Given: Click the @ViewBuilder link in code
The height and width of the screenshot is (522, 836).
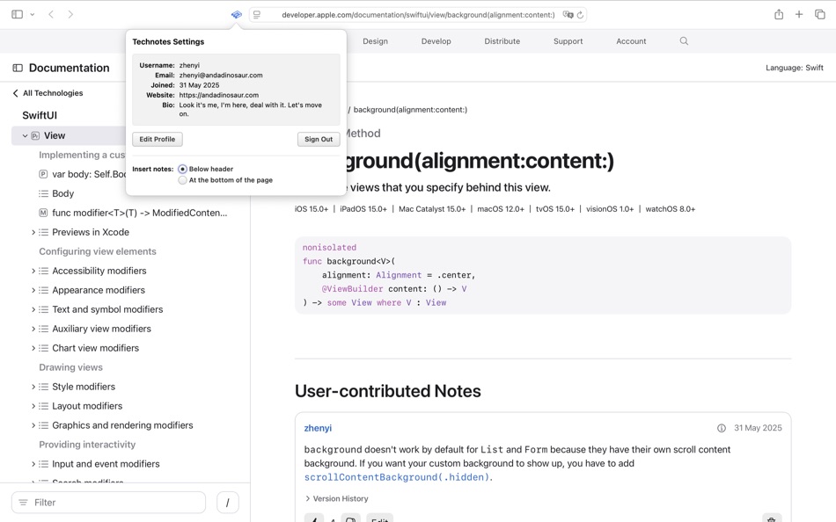Looking at the screenshot, I should point(352,289).
